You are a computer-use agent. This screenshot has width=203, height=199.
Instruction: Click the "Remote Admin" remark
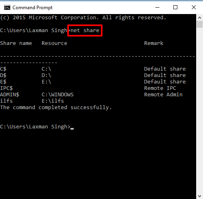163,95
